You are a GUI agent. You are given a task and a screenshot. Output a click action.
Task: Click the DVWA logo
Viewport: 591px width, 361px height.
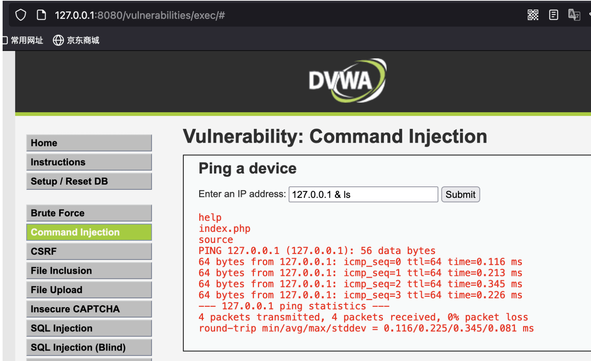click(x=348, y=80)
